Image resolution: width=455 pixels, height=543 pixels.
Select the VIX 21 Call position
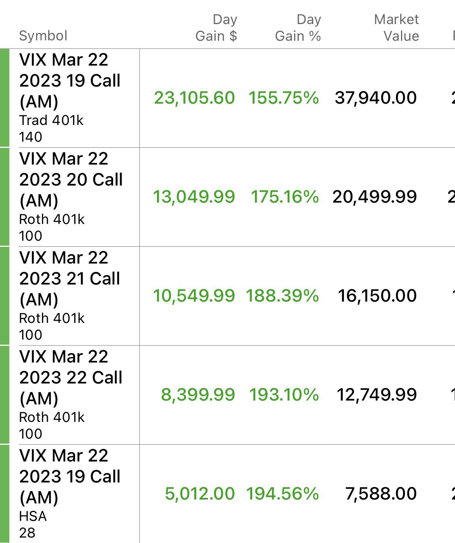(70, 279)
